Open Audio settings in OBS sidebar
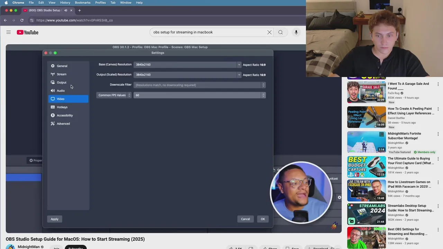Screen dimensions: 443x249 click(x=68, y=91)
